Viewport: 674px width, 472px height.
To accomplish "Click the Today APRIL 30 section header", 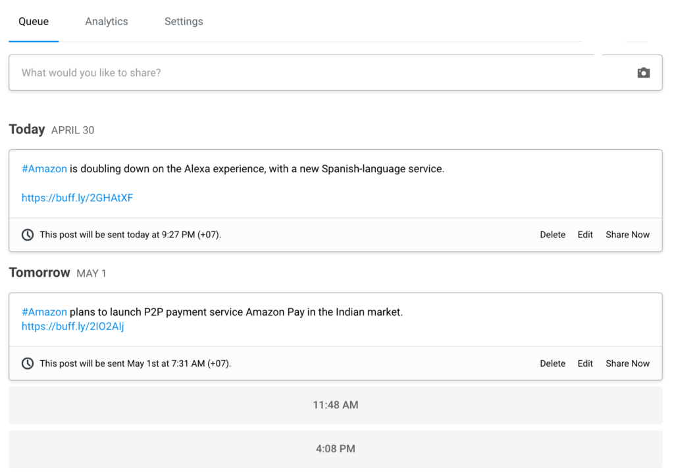I will [51, 130].
